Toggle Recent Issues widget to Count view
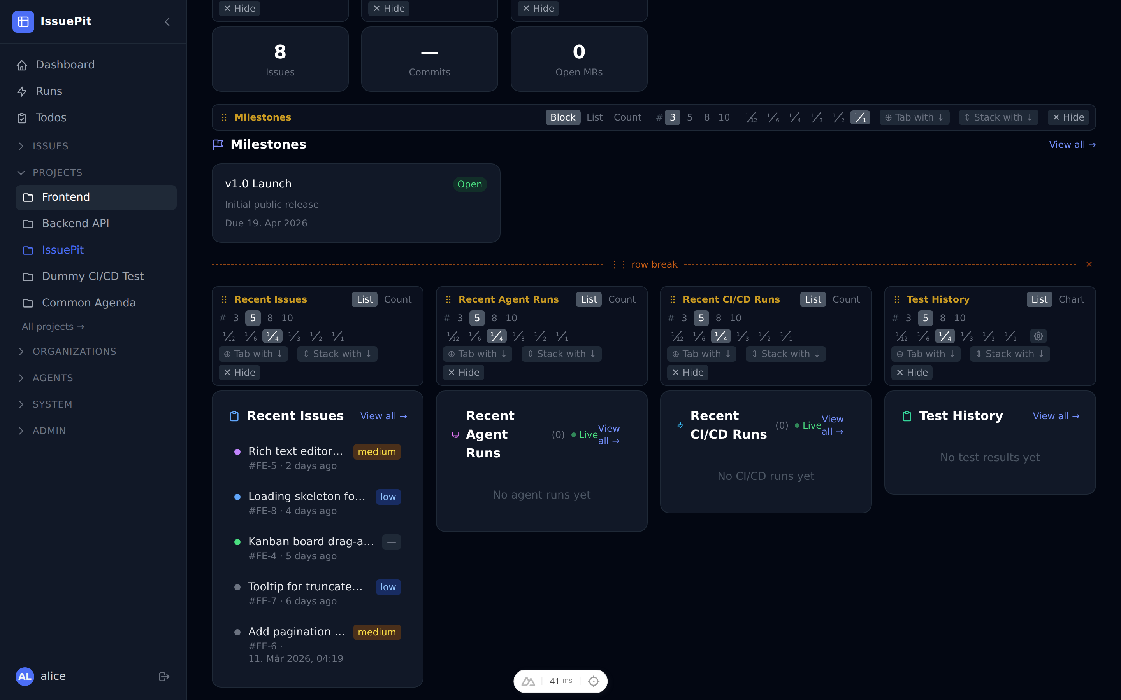Viewport: 1121px width, 700px height. (x=397, y=299)
